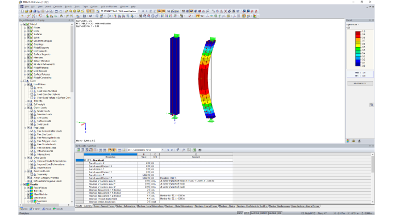
Task: Click the RFEM application icon in menu bar
Action: (22, 7)
